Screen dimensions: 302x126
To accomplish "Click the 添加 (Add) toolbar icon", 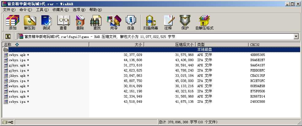I will click(x=13, y=22).
